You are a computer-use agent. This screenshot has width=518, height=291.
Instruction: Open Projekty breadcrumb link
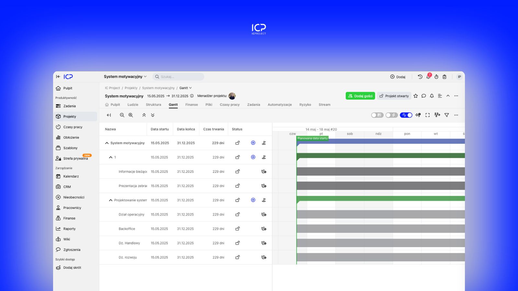point(131,88)
